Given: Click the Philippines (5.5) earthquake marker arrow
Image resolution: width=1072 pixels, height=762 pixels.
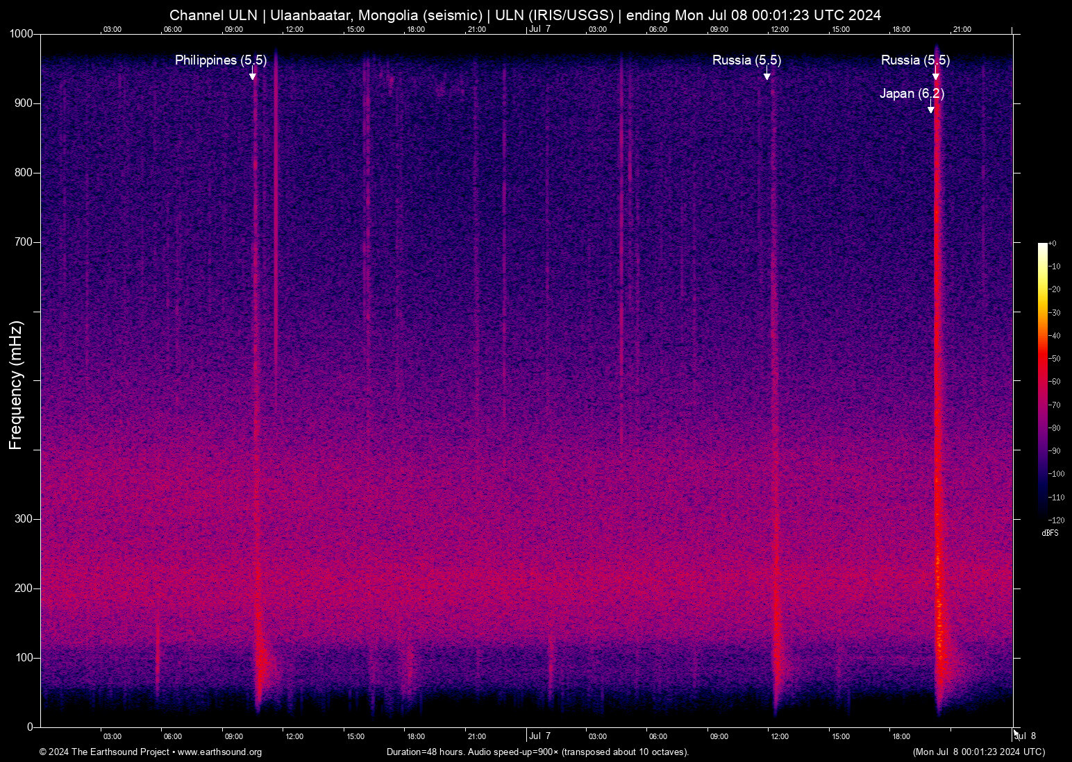Looking at the screenshot, I should 253,76.
